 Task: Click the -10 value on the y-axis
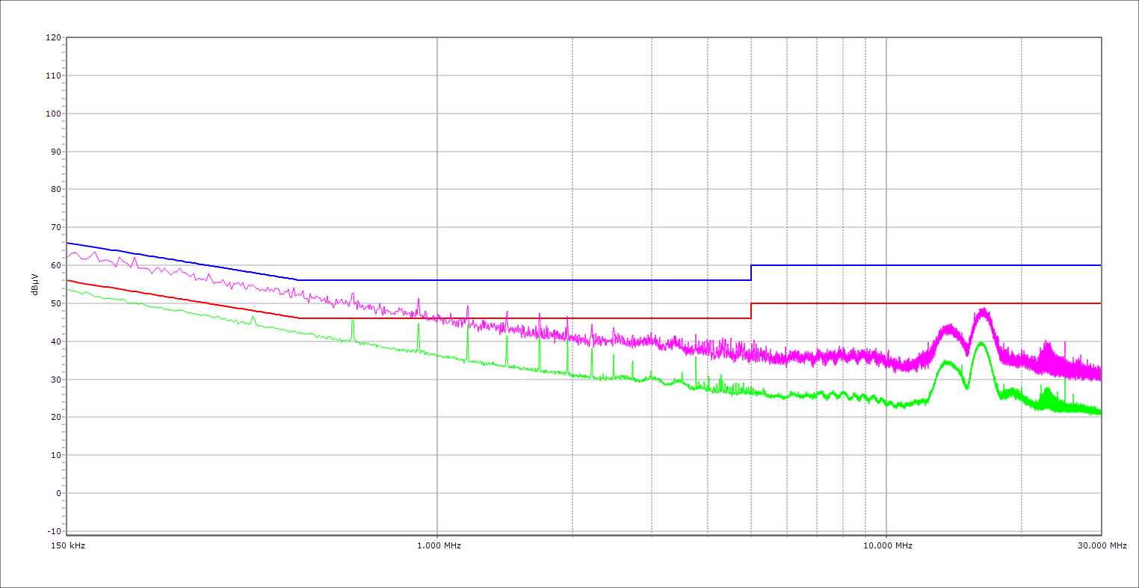coord(53,531)
